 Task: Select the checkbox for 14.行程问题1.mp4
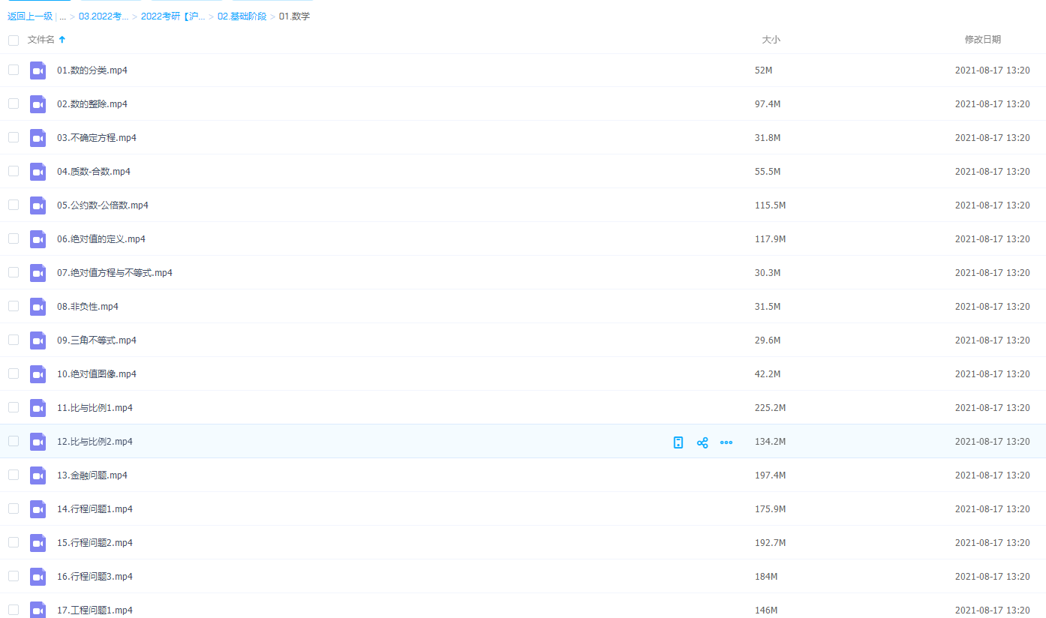point(14,508)
